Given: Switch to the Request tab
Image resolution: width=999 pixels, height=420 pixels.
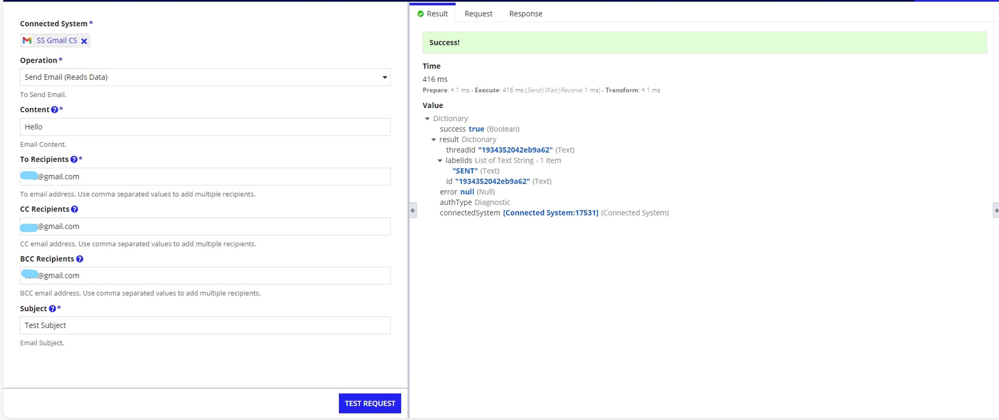Looking at the screenshot, I should pyautogui.click(x=478, y=14).
